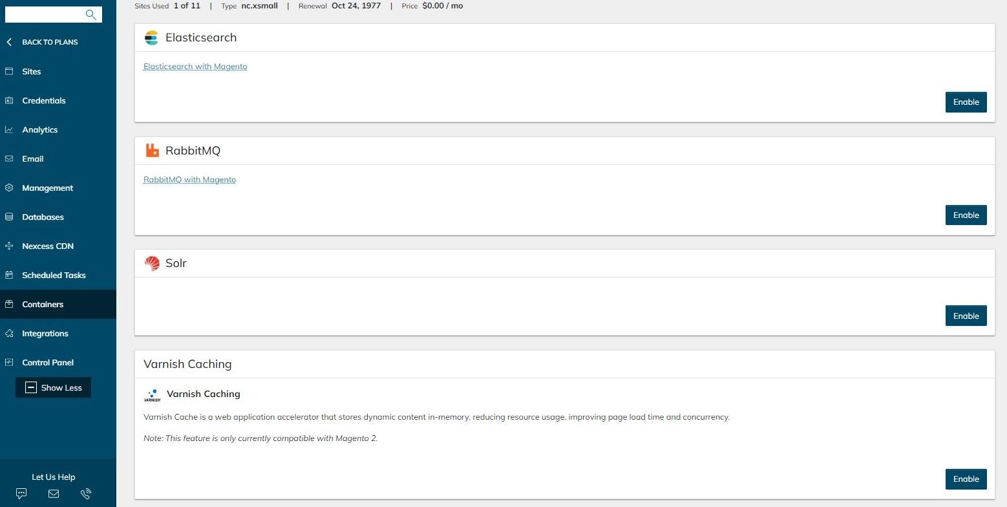This screenshot has height=507, width=1007.
Task: Open the Email section
Action: coord(58,158)
